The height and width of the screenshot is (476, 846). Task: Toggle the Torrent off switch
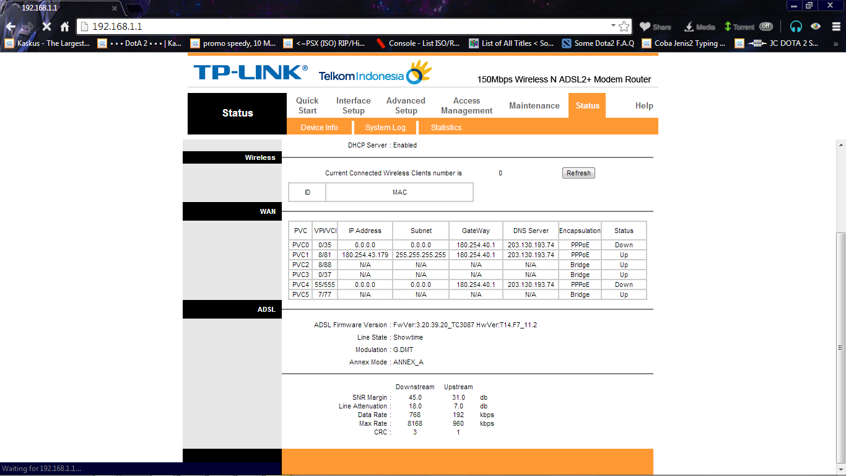click(765, 27)
